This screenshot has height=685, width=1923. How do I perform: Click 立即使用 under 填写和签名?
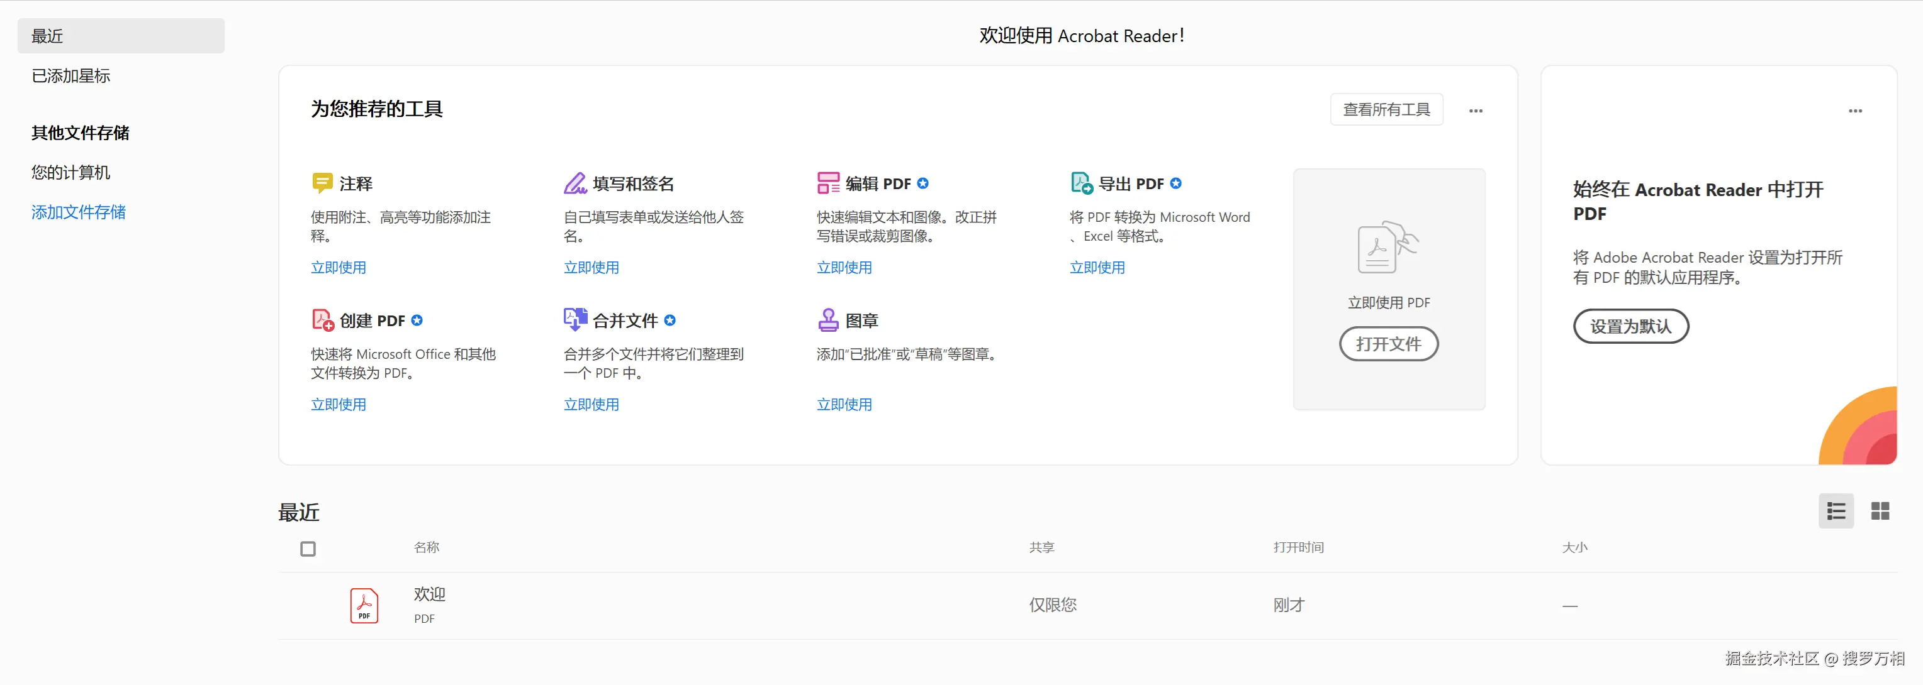(591, 267)
